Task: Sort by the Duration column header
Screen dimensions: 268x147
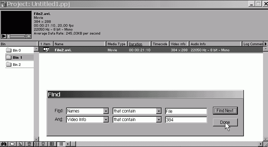Action: pyautogui.click(x=139, y=44)
